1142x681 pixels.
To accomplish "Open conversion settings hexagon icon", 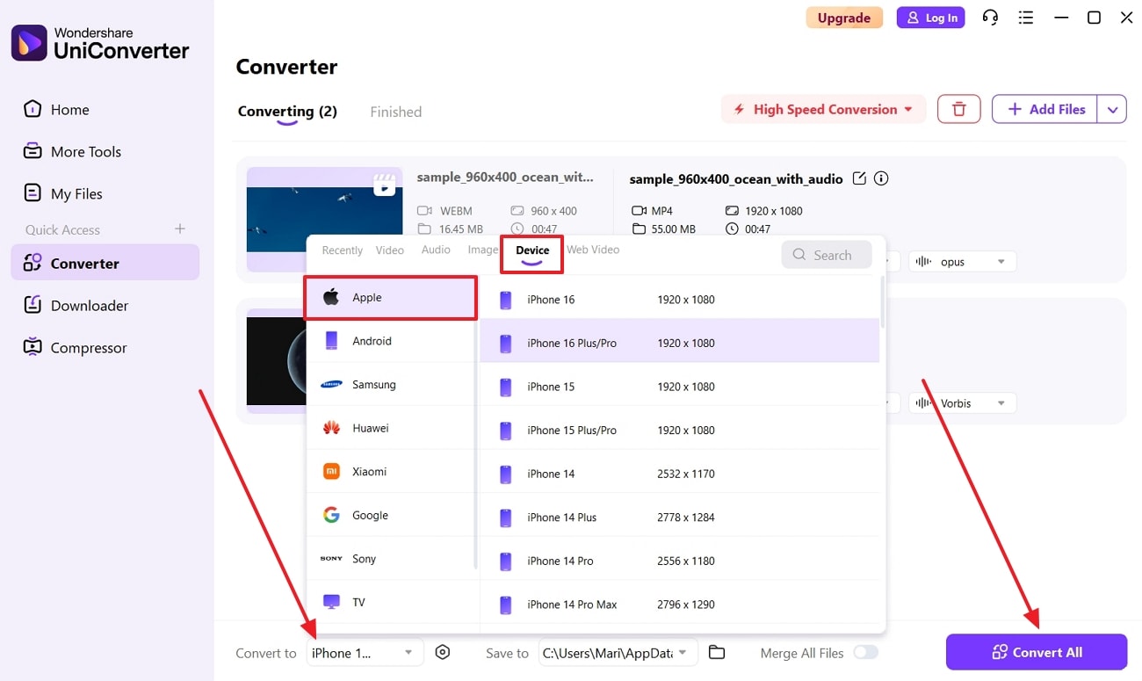I will [443, 653].
